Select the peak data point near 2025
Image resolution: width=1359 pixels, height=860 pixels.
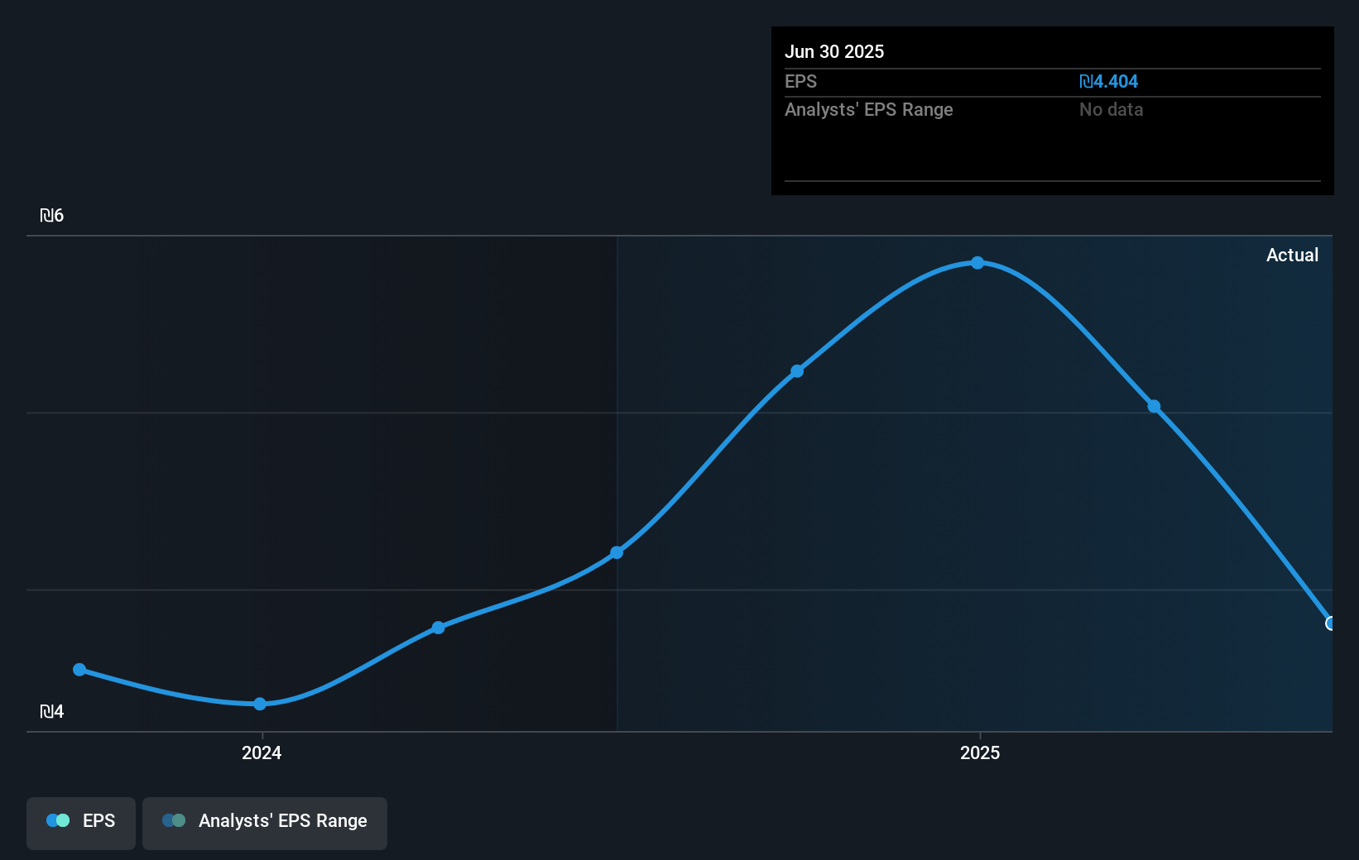click(978, 262)
